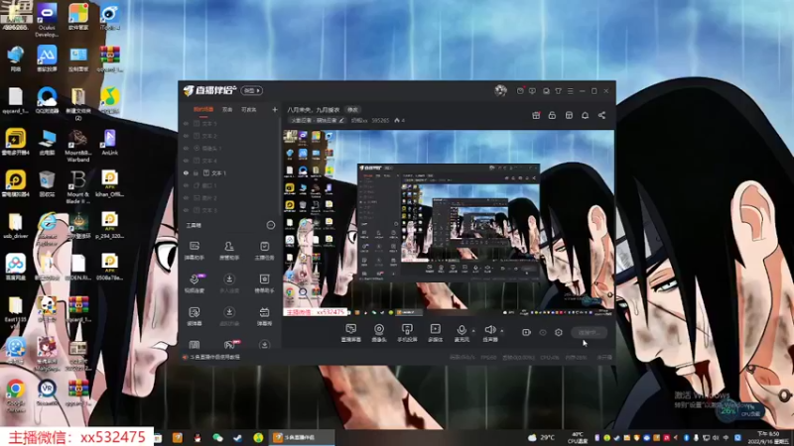Toggle visibility eye for 文本 4 layer
794x446 pixels.
[x=186, y=161]
